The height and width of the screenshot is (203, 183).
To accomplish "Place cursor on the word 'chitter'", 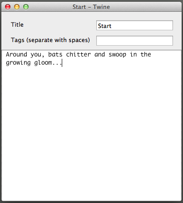I will pyautogui.click(x=79, y=54).
